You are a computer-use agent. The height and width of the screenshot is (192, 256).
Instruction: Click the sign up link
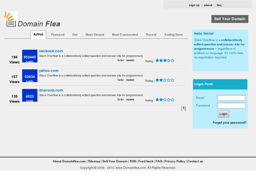pos(194,5)
